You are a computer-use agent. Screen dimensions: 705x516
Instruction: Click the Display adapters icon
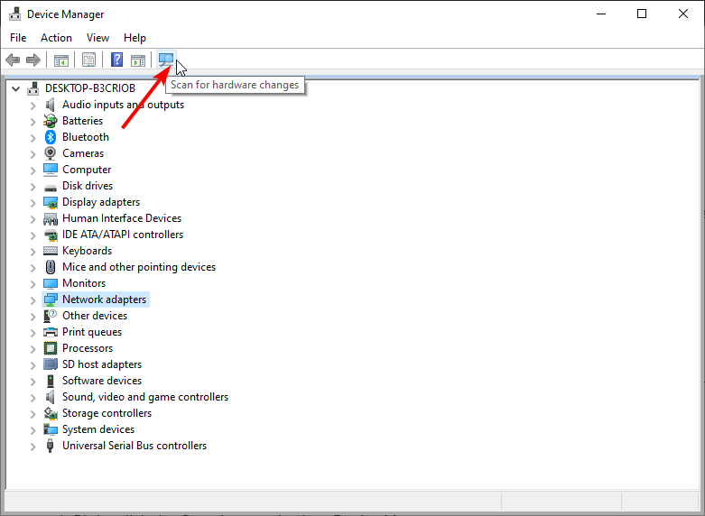[x=50, y=202]
